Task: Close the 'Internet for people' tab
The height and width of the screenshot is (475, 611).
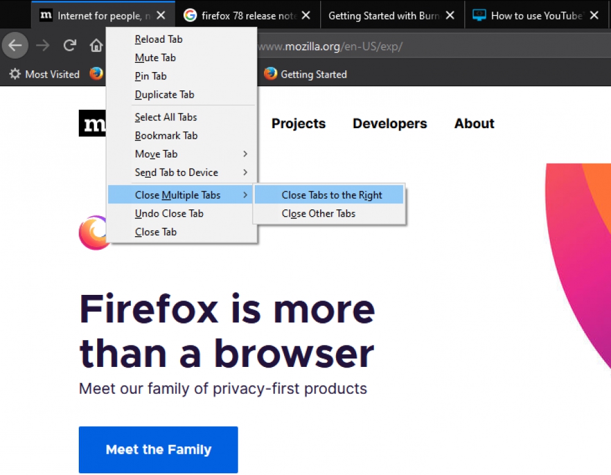Action: pyautogui.click(x=161, y=15)
